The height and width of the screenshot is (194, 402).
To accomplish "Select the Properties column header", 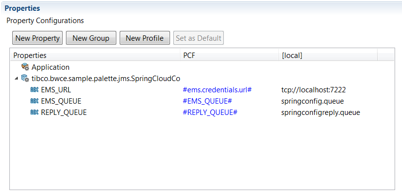I will 95,55.
